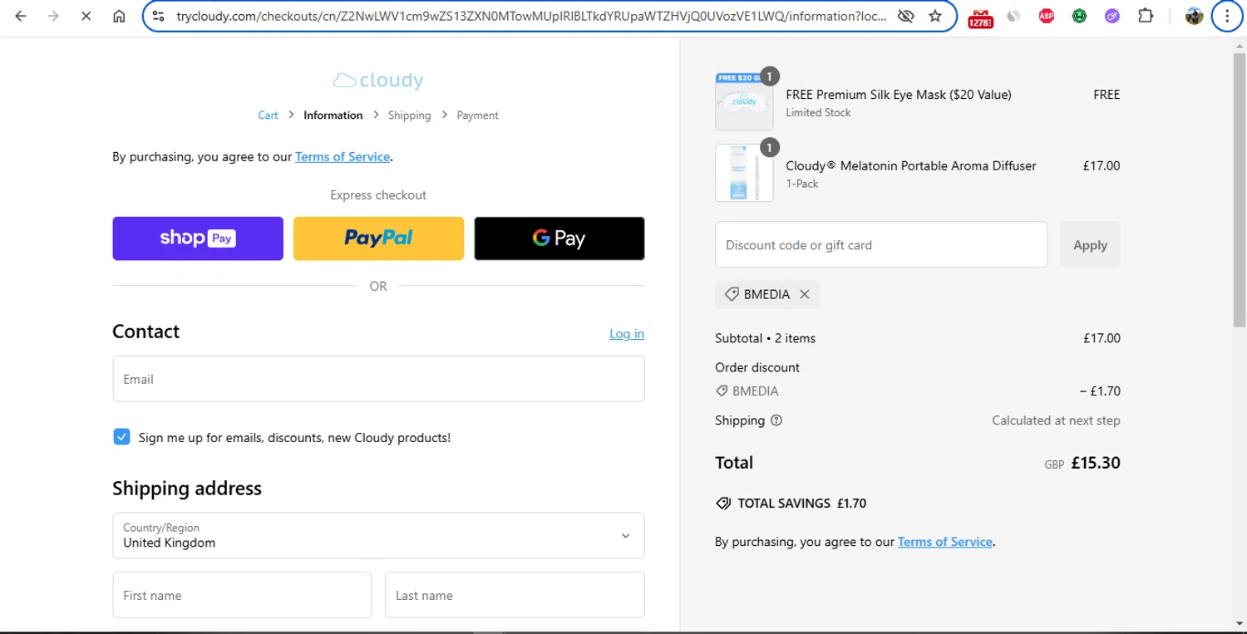This screenshot has height=634, width=1247.
Task: Open the browser home page
Action: pos(119,16)
